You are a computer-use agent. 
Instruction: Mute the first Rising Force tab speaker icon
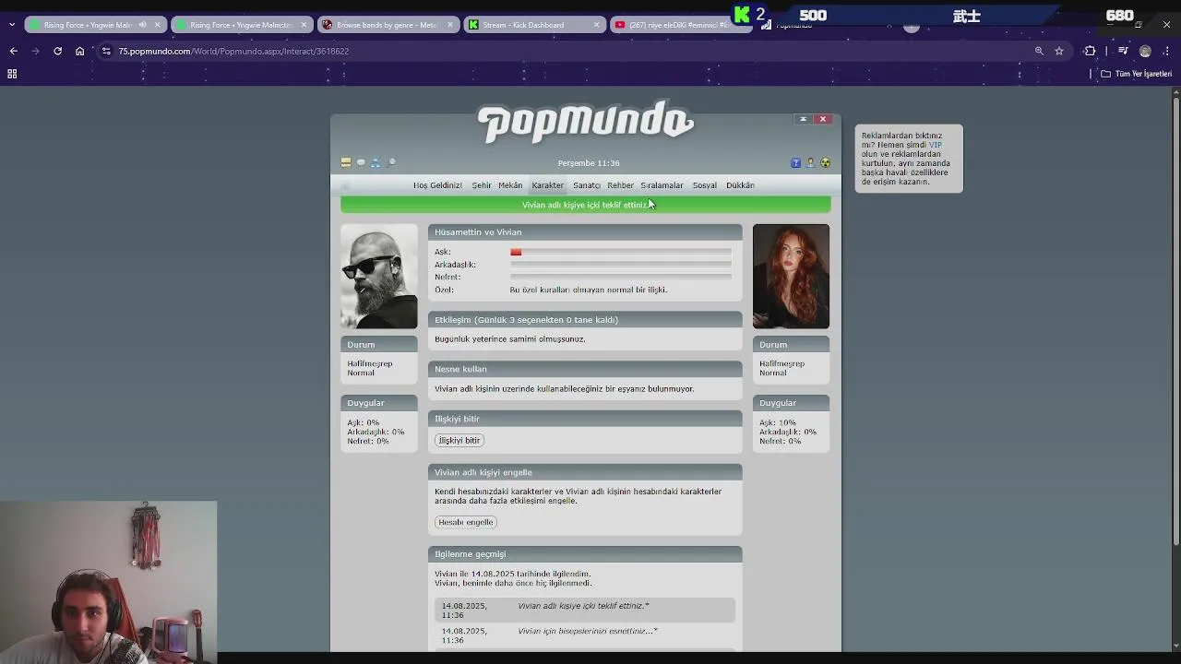(x=142, y=25)
